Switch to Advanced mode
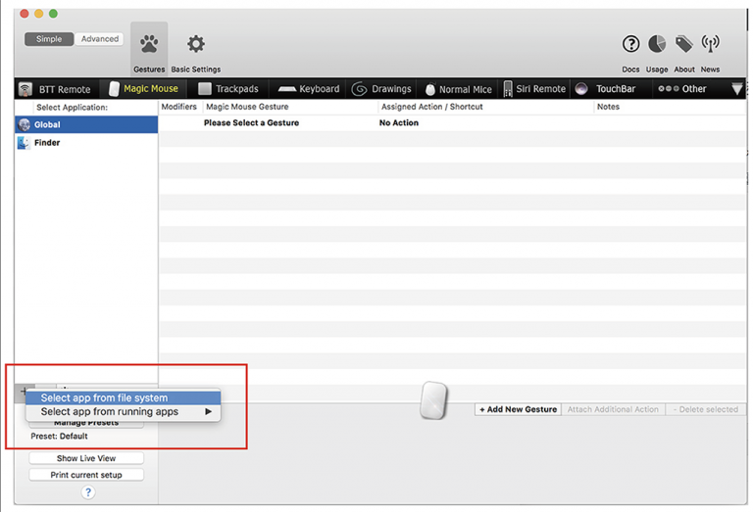753x512 pixels. (x=99, y=39)
